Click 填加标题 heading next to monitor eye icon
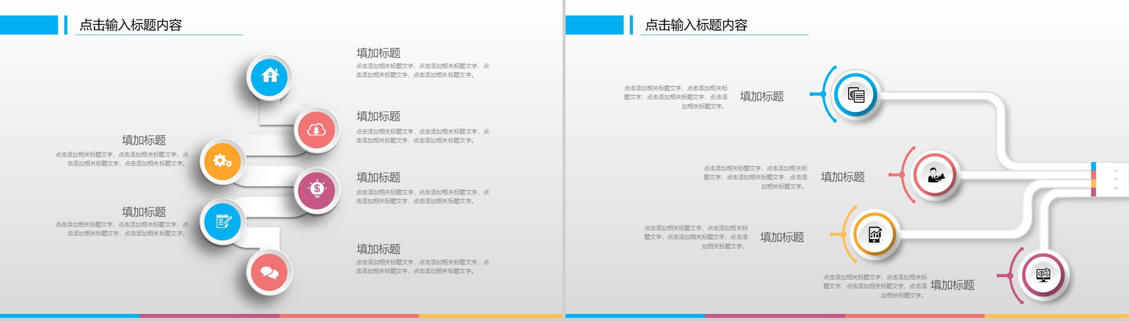The width and height of the screenshot is (1129, 321). [952, 285]
